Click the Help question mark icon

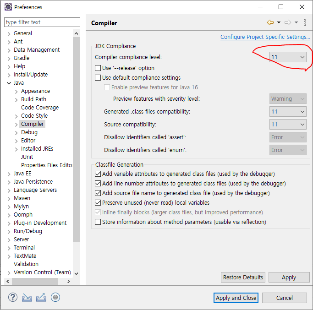[x=13, y=297]
